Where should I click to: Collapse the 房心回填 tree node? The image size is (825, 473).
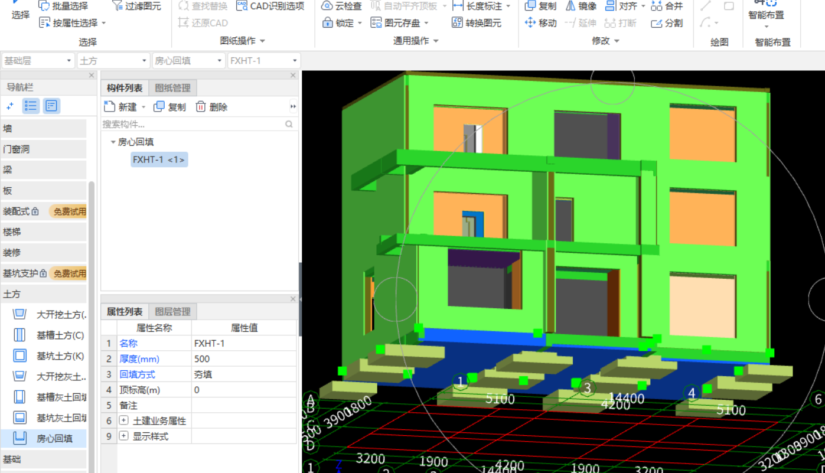[x=113, y=142]
